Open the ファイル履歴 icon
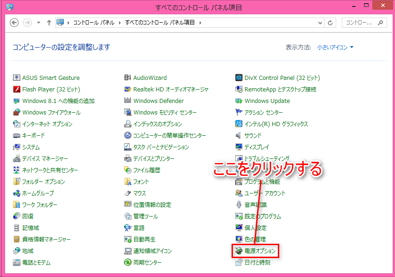This screenshot has height=277, width=395. tap(128, 170)
